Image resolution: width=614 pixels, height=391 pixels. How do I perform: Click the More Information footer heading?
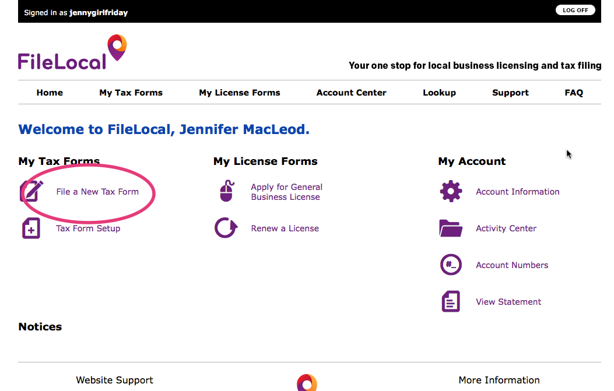coord(499,380)
